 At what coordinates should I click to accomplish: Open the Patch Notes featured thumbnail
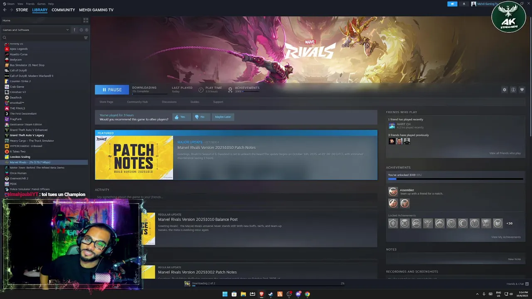134,158
